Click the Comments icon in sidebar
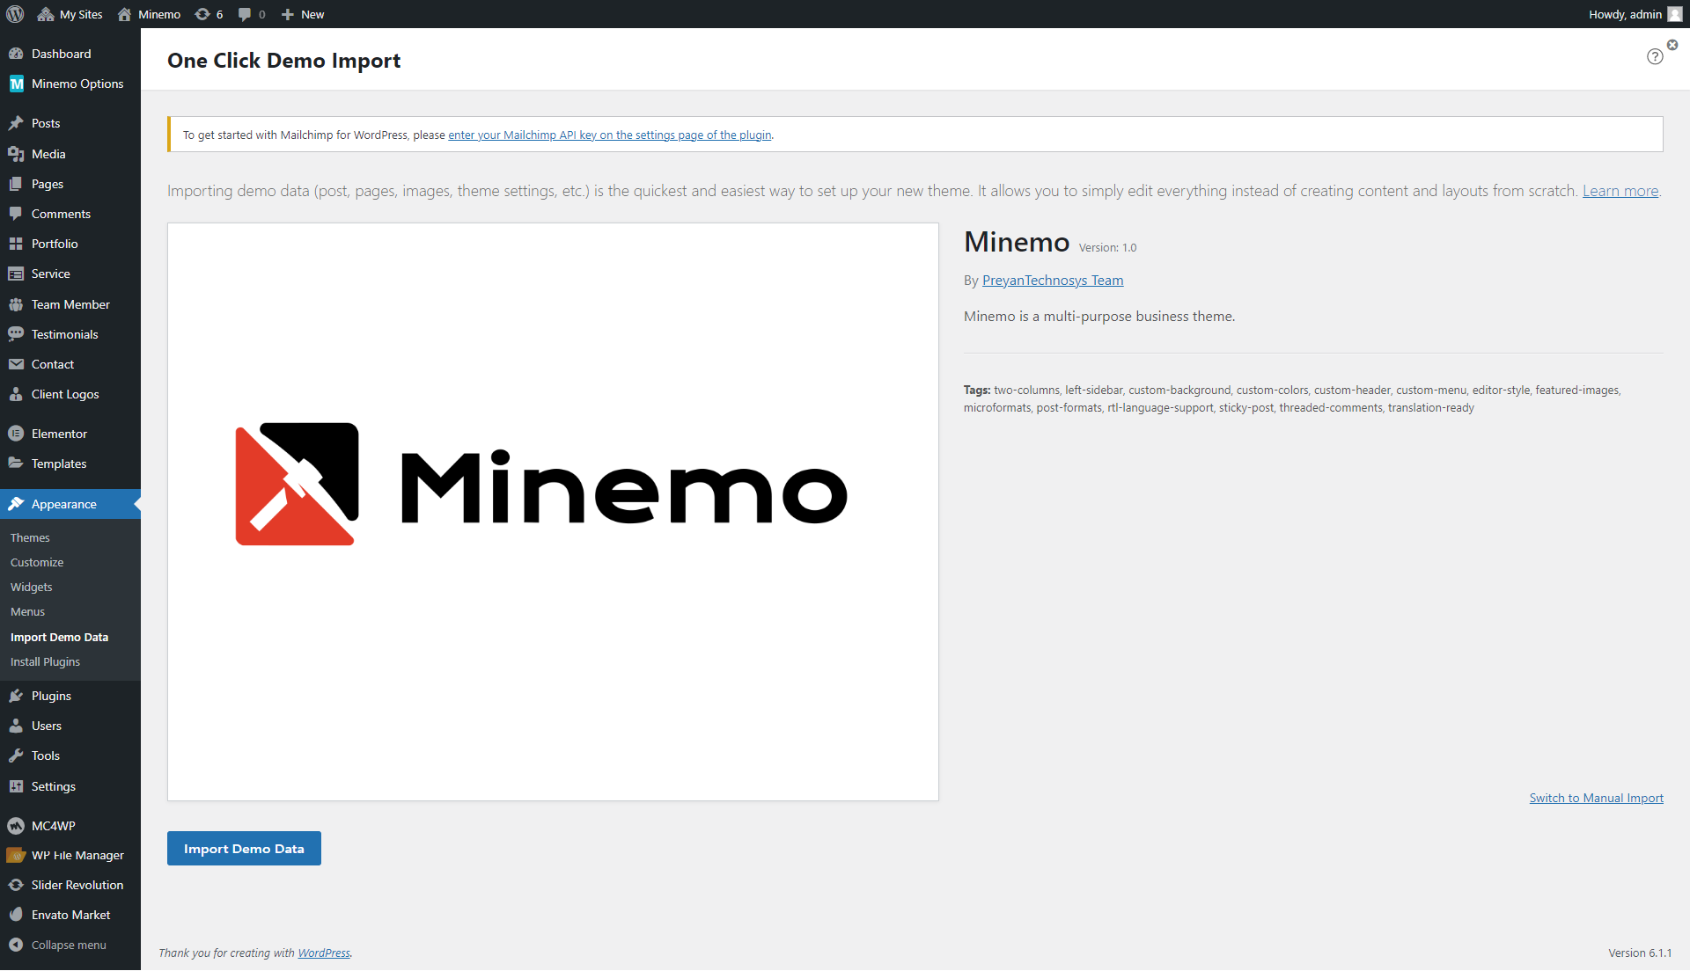Viewport: 1690px width, 971px height. 16,214
